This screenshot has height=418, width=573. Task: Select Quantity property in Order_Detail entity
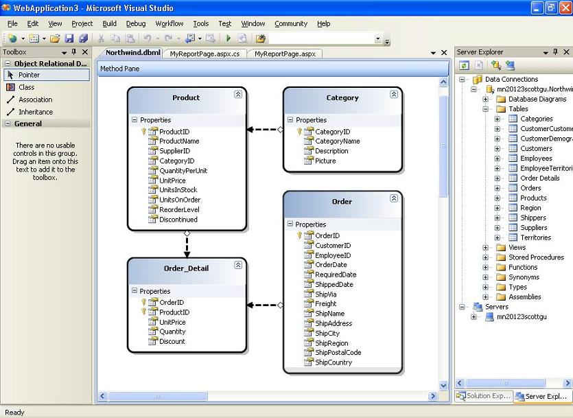tap(172, 332)
